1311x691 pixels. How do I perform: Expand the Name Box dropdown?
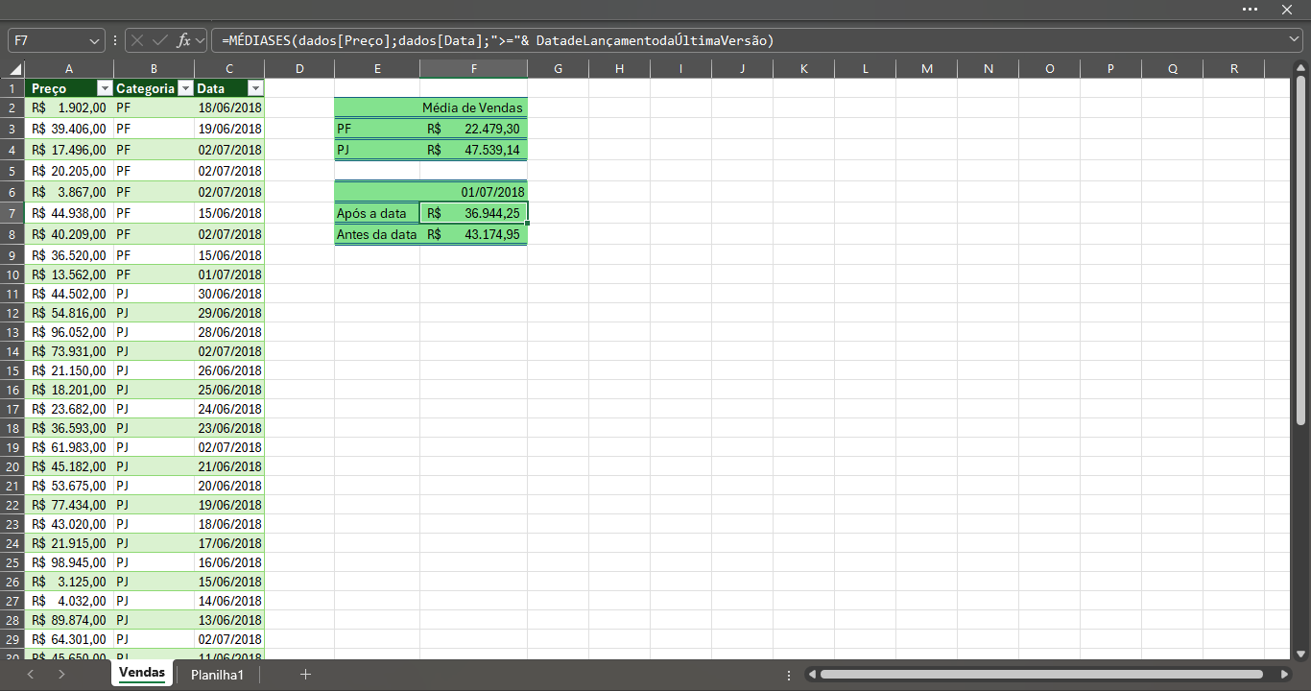tap(94, 41)
